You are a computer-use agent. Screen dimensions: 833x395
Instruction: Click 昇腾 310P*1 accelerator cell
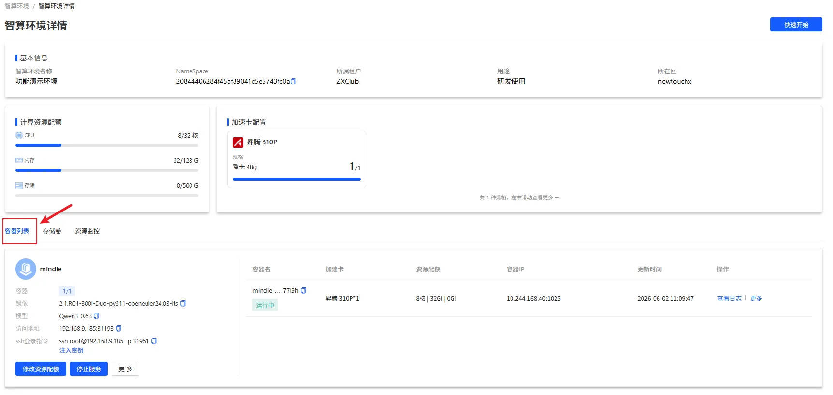pyautogui.click(x=342, y=299)
